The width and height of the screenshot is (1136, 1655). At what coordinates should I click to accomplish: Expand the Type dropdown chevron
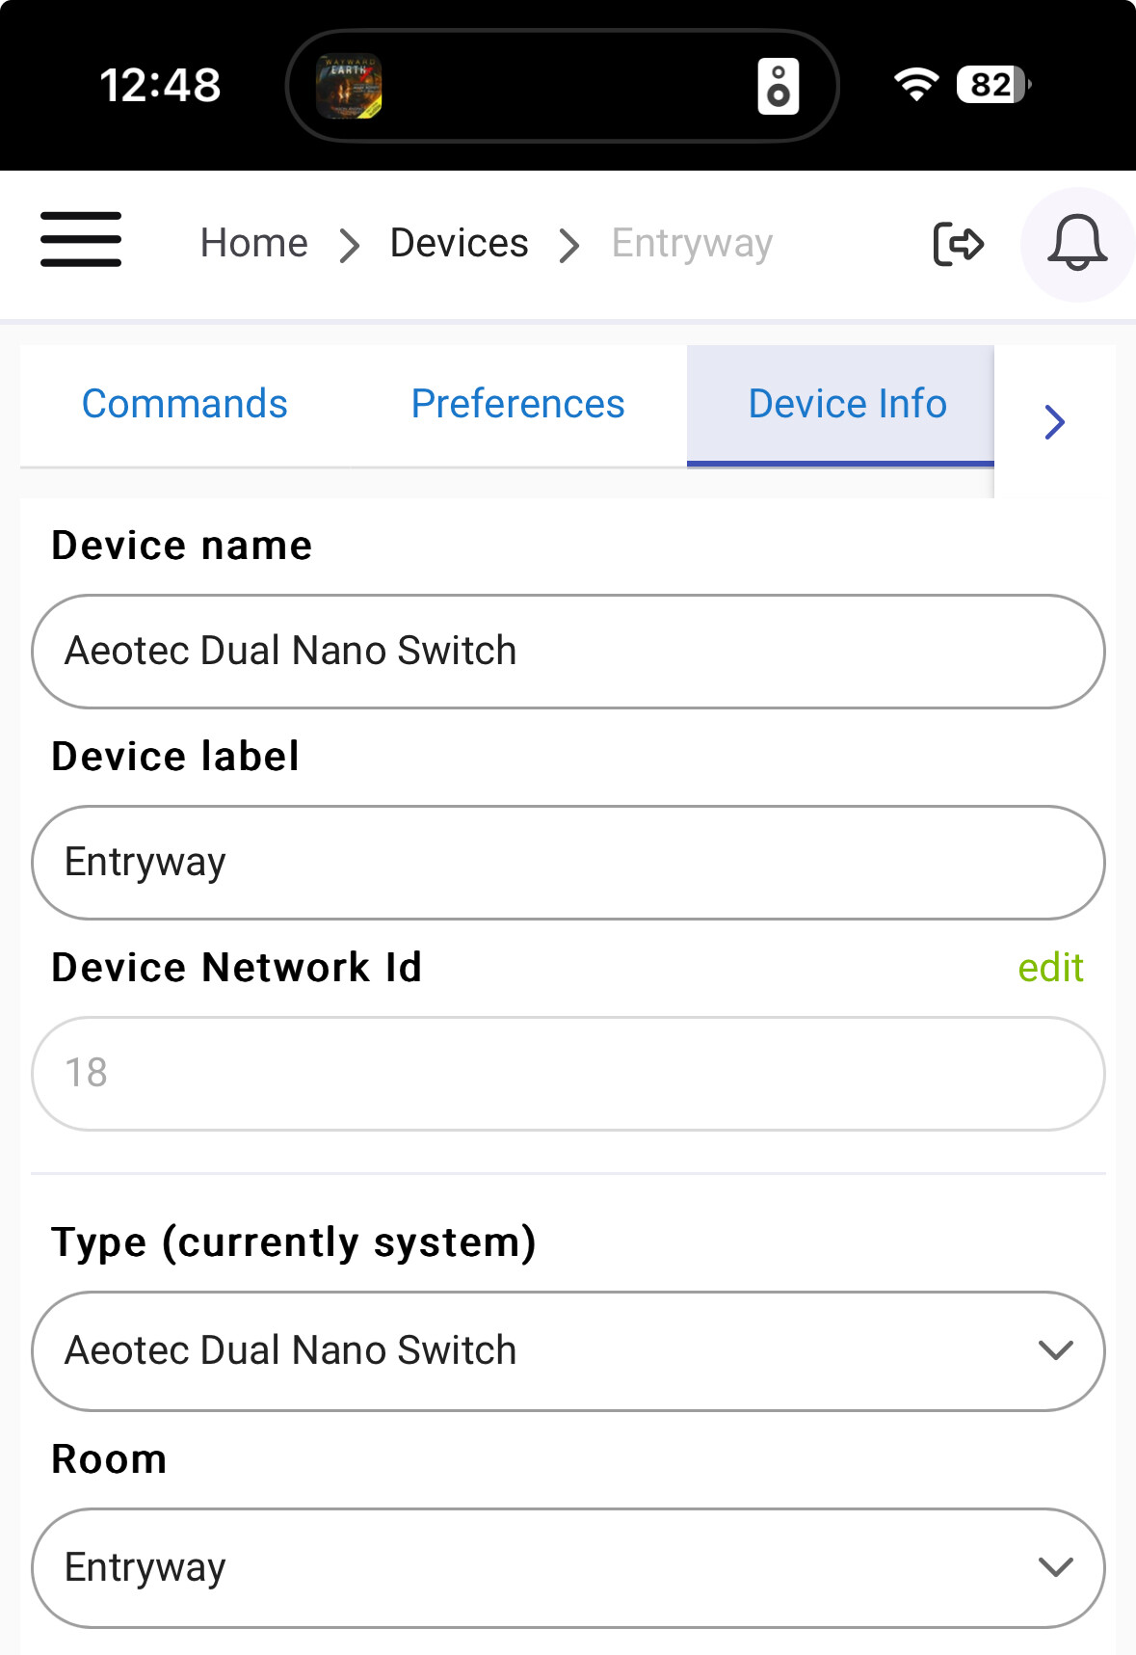coord(1056,1350)
